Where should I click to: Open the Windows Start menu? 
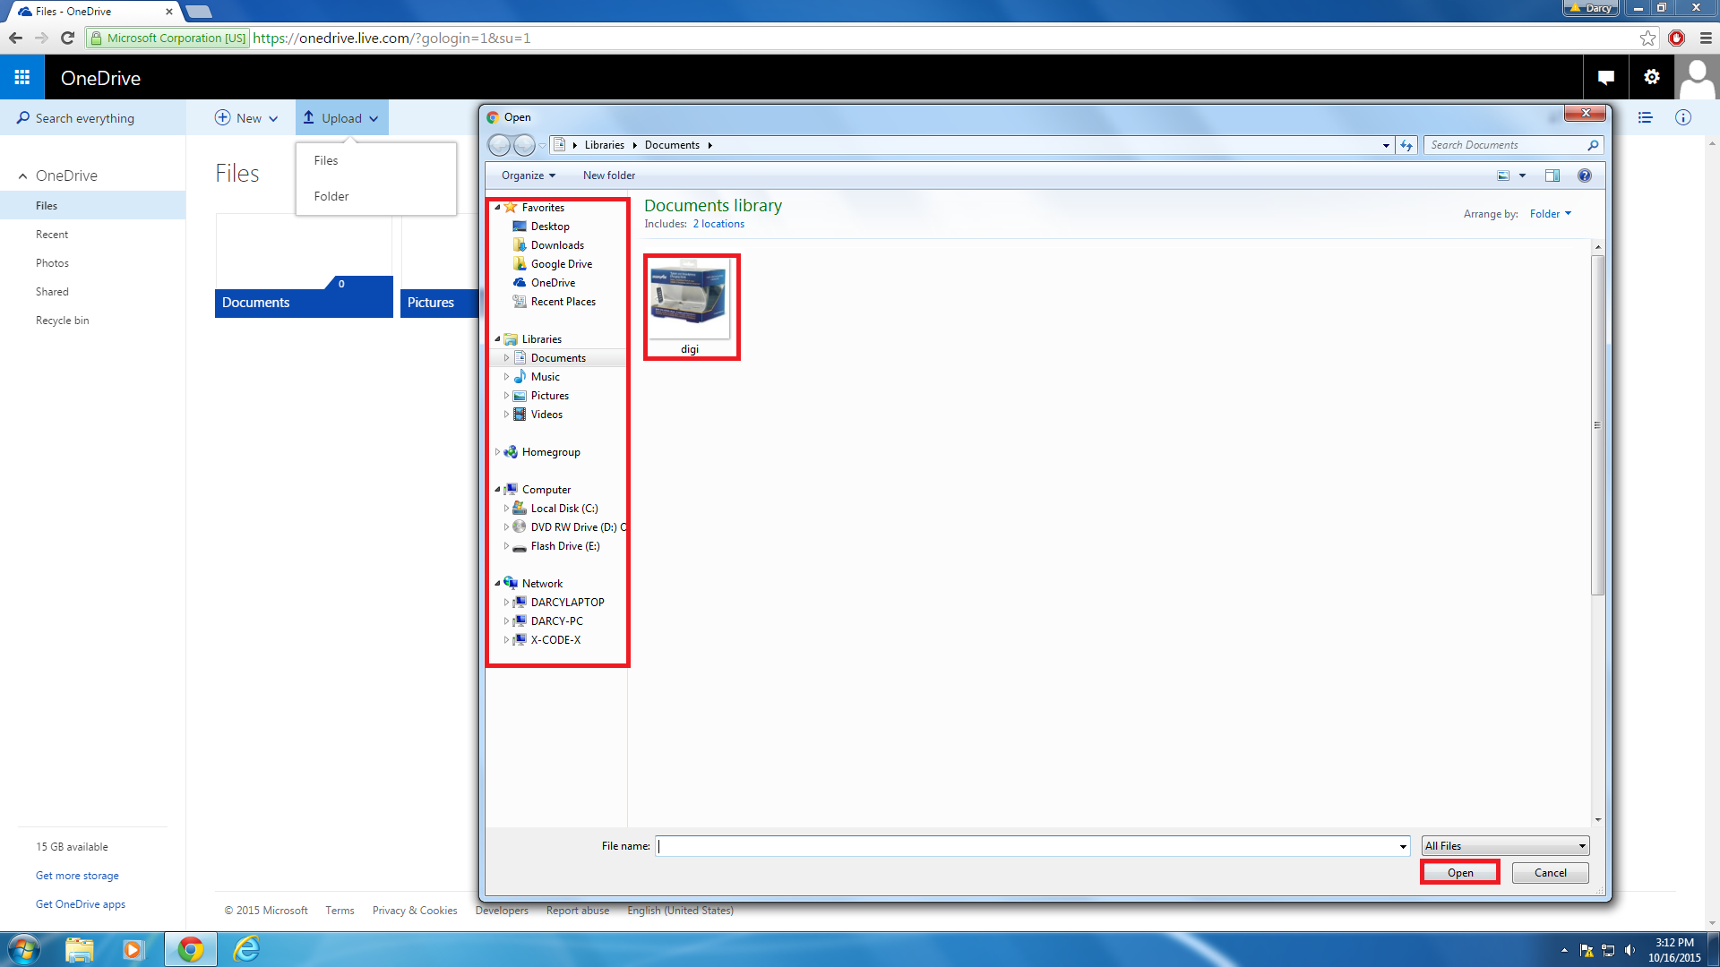23,949
